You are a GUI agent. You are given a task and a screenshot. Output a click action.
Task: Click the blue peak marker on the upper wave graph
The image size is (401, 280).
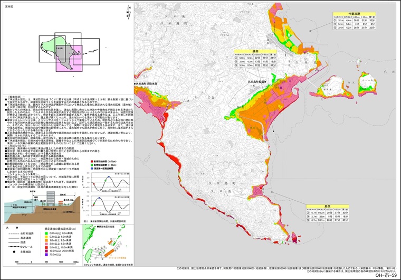pyautogui.click(x=109, y=177)
